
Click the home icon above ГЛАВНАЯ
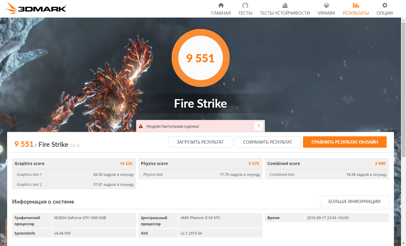pyautogui.click(x=221, y=5)
